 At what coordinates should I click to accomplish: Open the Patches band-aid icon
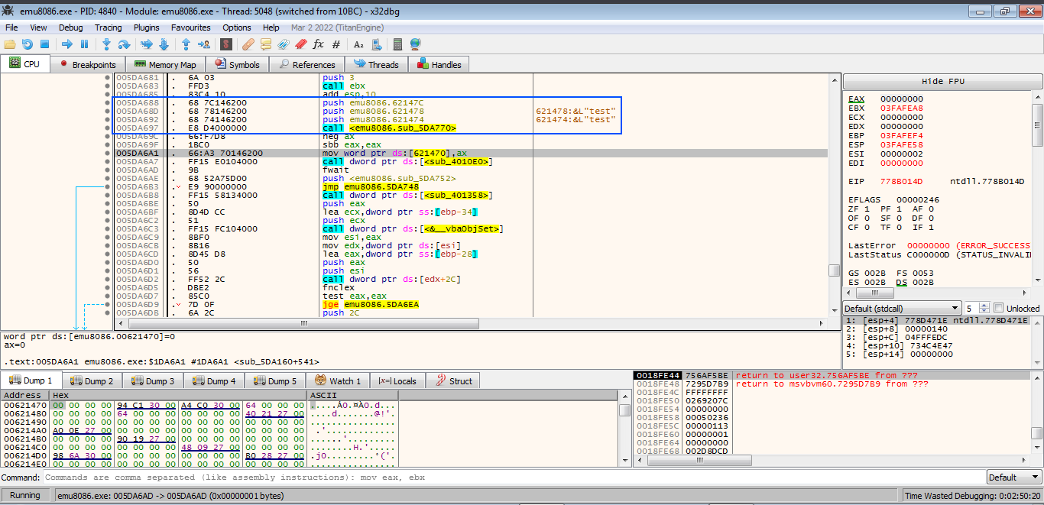[248, 44]
